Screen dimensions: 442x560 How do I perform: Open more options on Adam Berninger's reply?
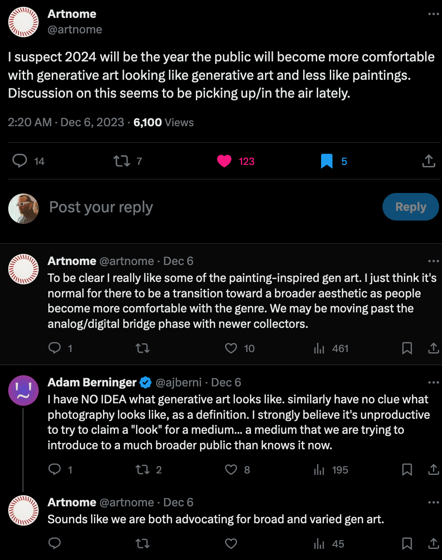coord(433,383)
